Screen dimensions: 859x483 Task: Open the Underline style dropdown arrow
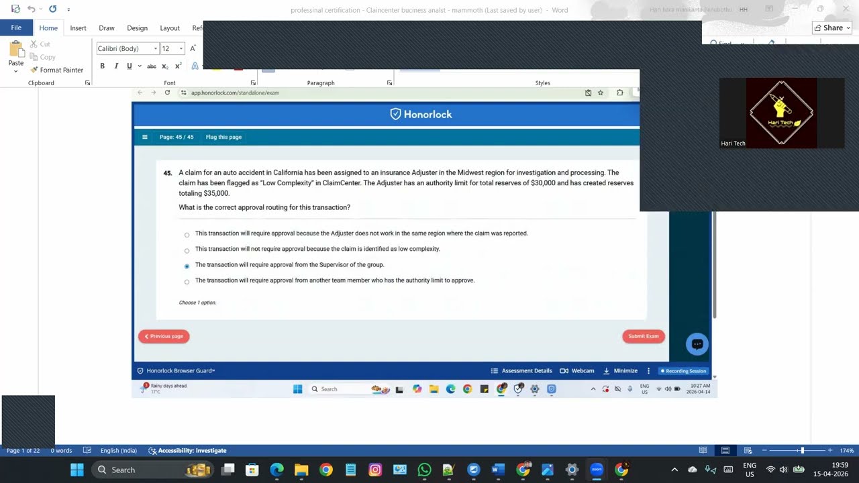click(140, 66)
